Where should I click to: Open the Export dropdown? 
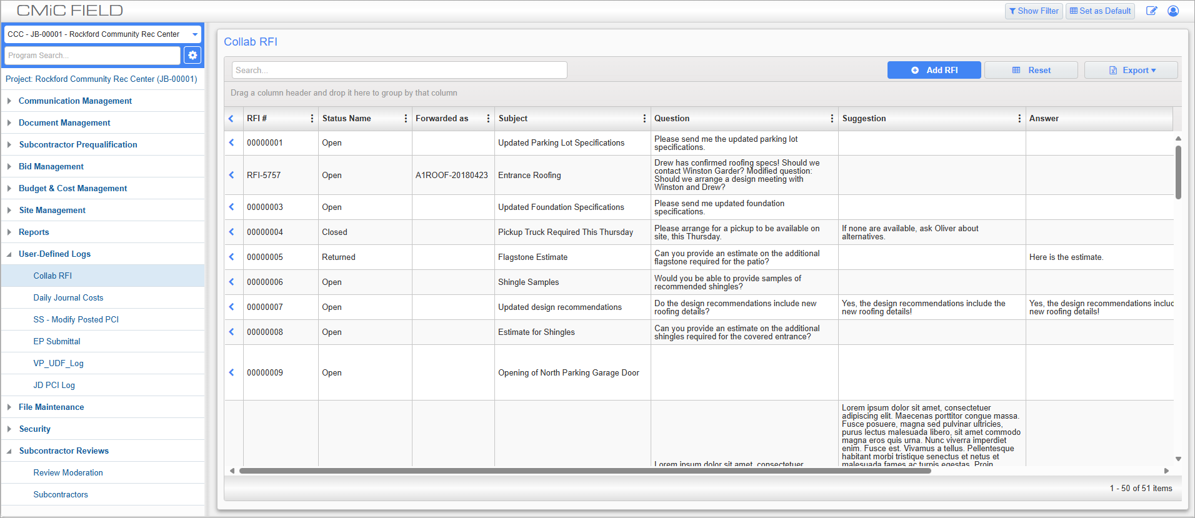click(1131, 70)
